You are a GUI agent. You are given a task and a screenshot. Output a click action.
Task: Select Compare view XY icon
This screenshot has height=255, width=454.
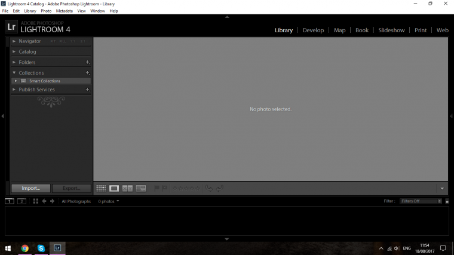coord(127,189)
